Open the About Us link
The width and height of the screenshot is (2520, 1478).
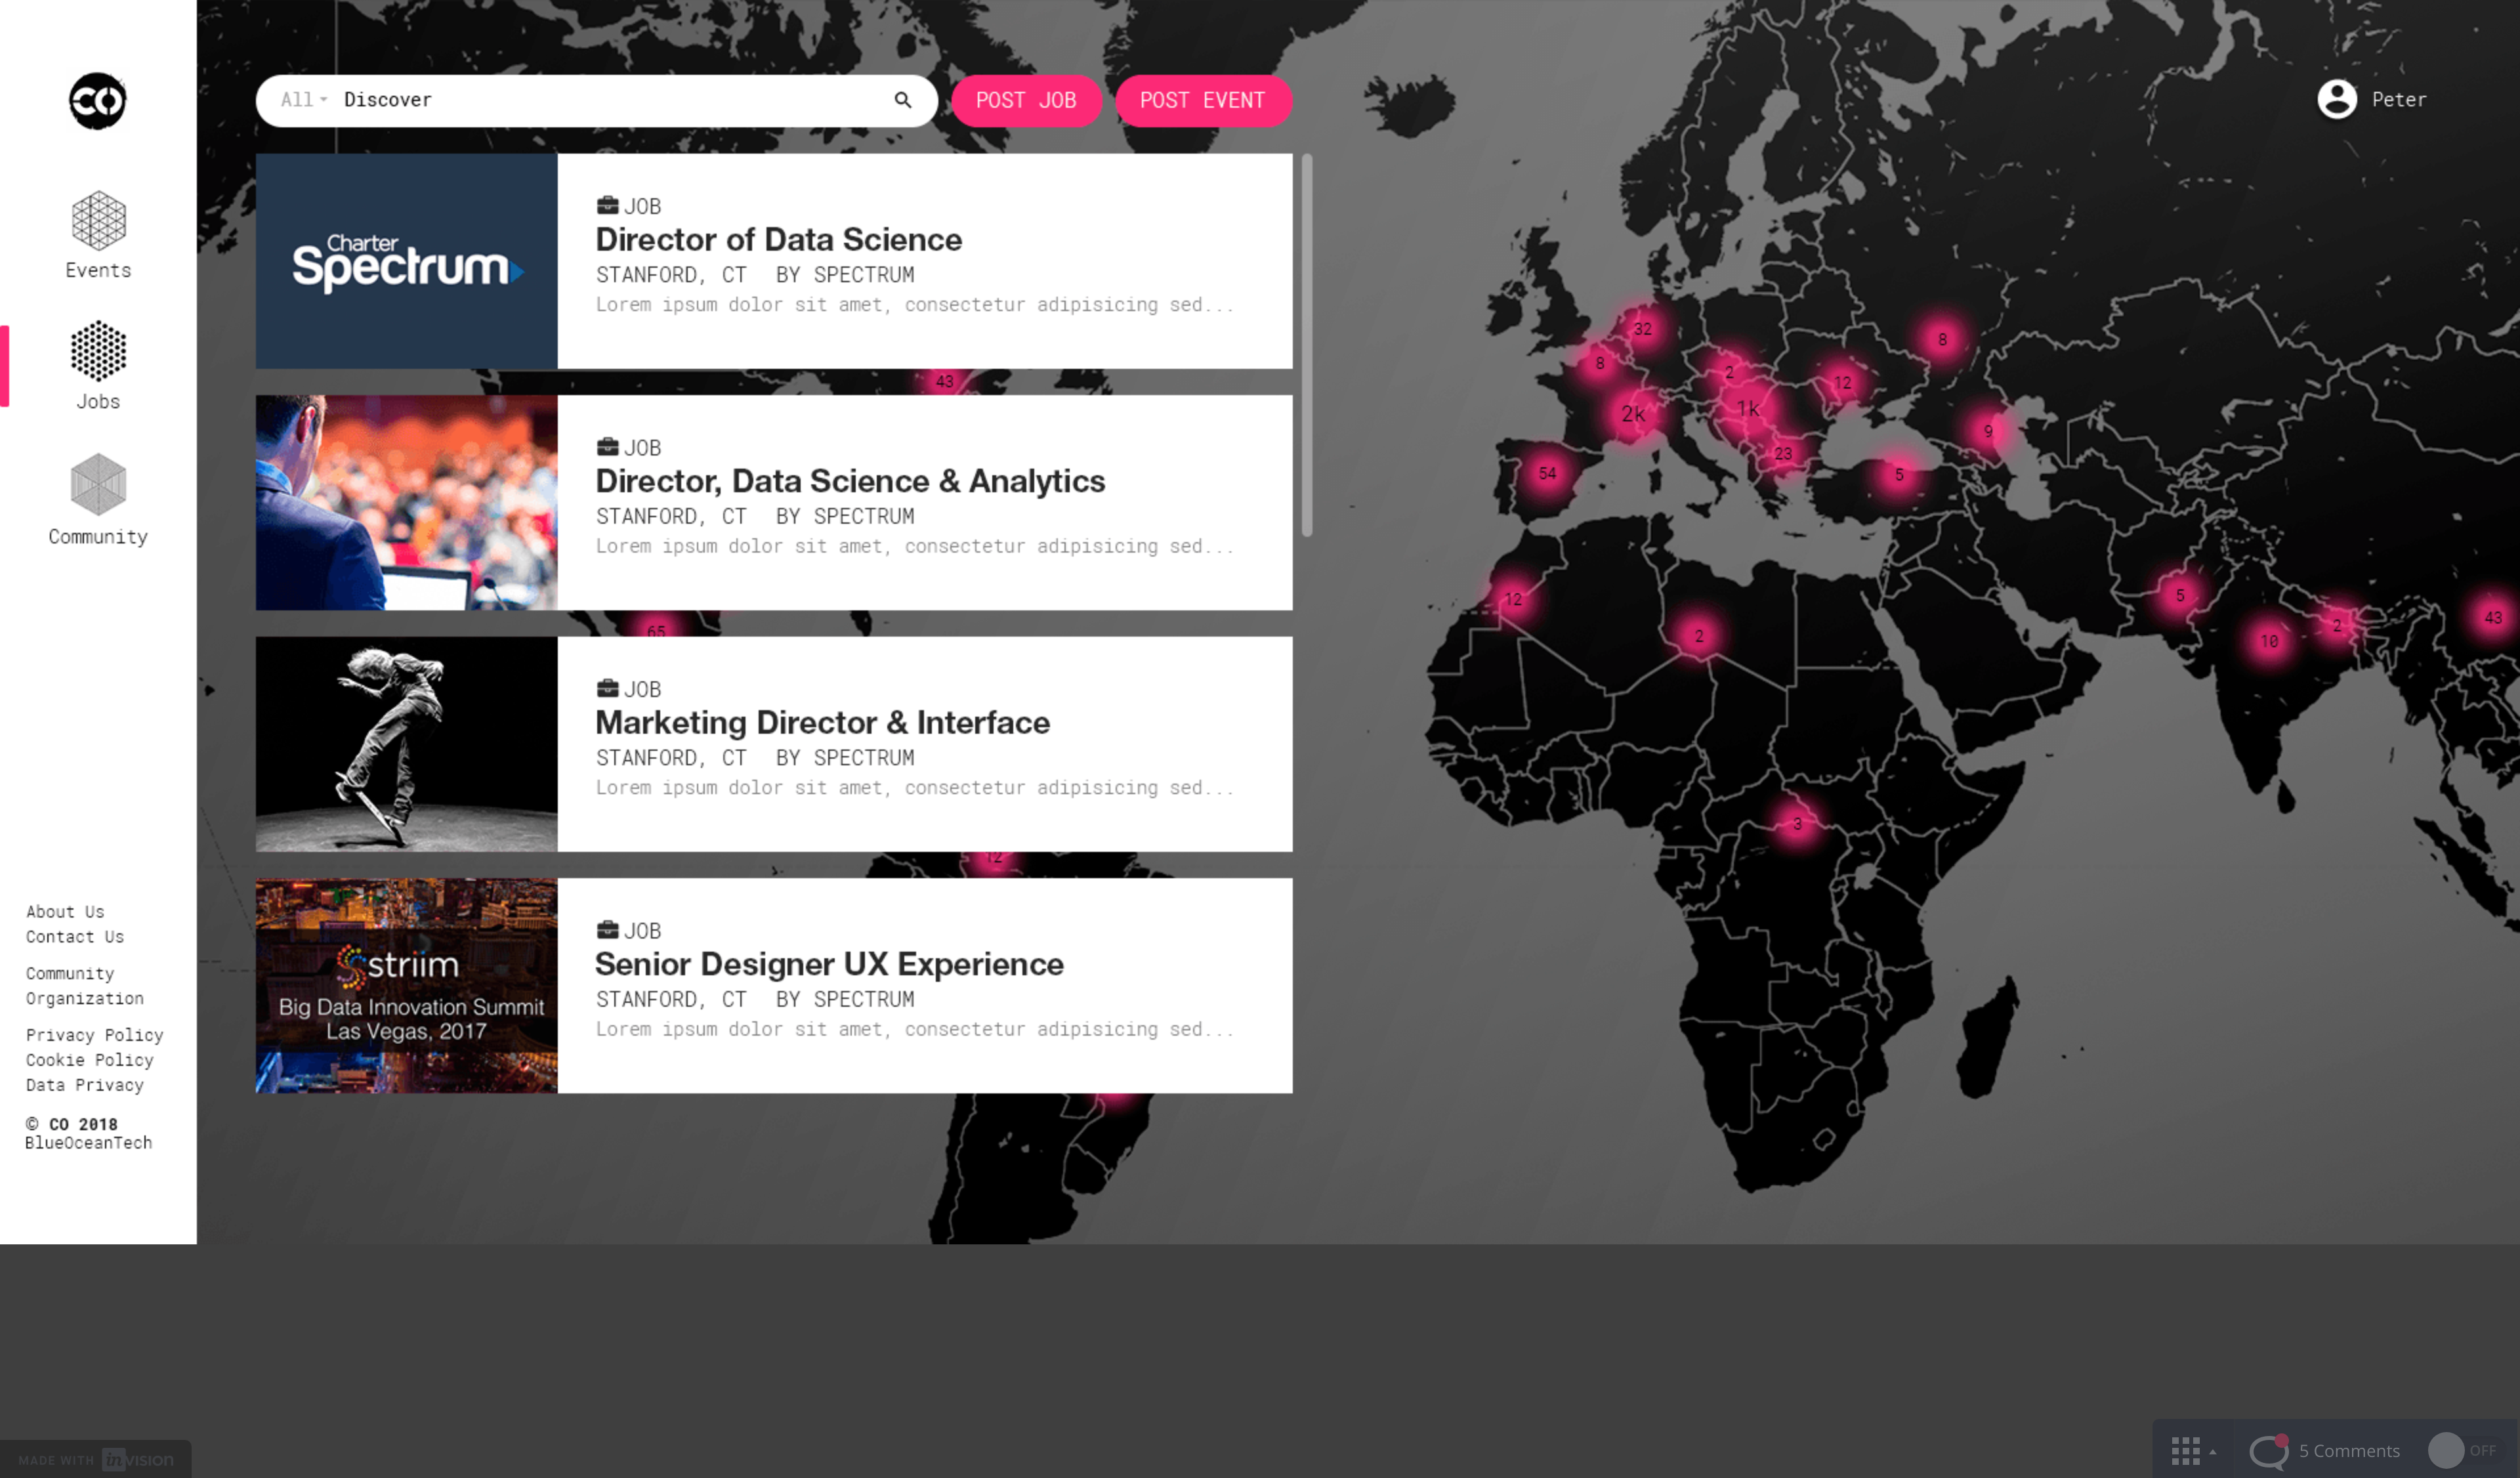click(x=65, y=912)
